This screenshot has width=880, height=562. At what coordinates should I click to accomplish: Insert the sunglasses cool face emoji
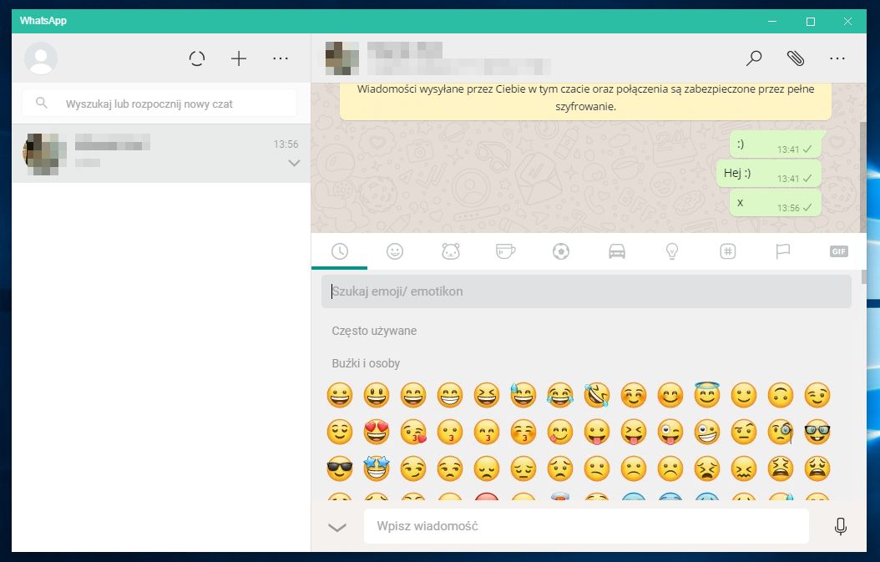pos(340,468)
